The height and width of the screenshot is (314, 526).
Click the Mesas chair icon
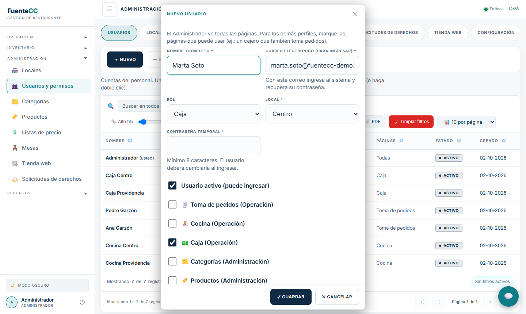[15, 148]
